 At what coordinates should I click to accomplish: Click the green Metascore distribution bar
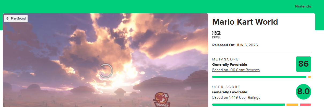pyautogui.click(x=259, y=77)
